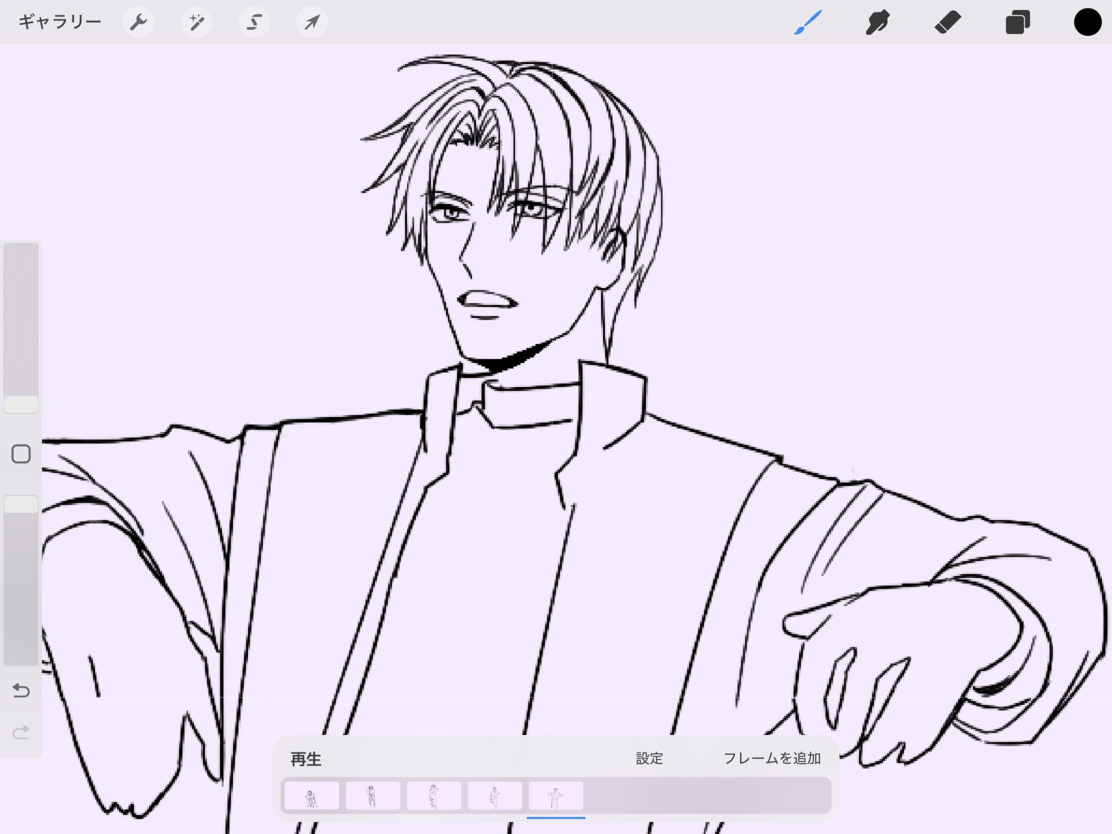Open the Adjustments magic wand menu
This screenshot has width=1112, height=834.
click(x=196, y=22)
